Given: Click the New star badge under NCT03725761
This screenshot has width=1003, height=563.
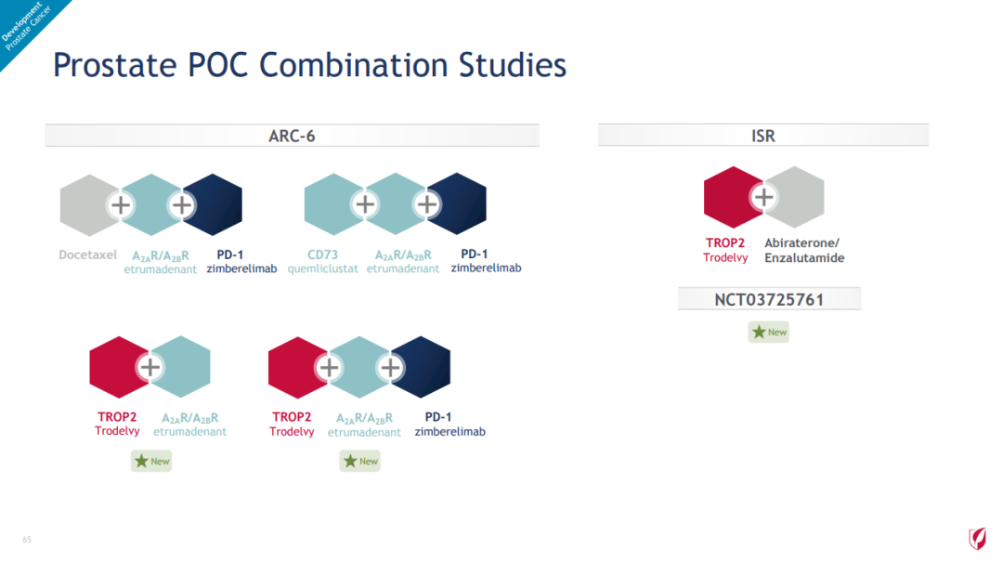Looking at the screenshot, I should pos(769,332).
